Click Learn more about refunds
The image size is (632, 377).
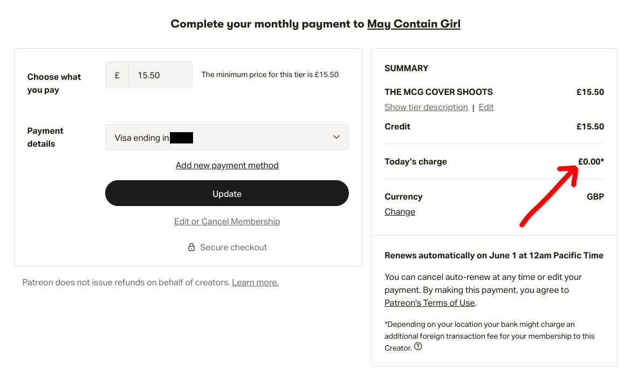coord(255,282)
